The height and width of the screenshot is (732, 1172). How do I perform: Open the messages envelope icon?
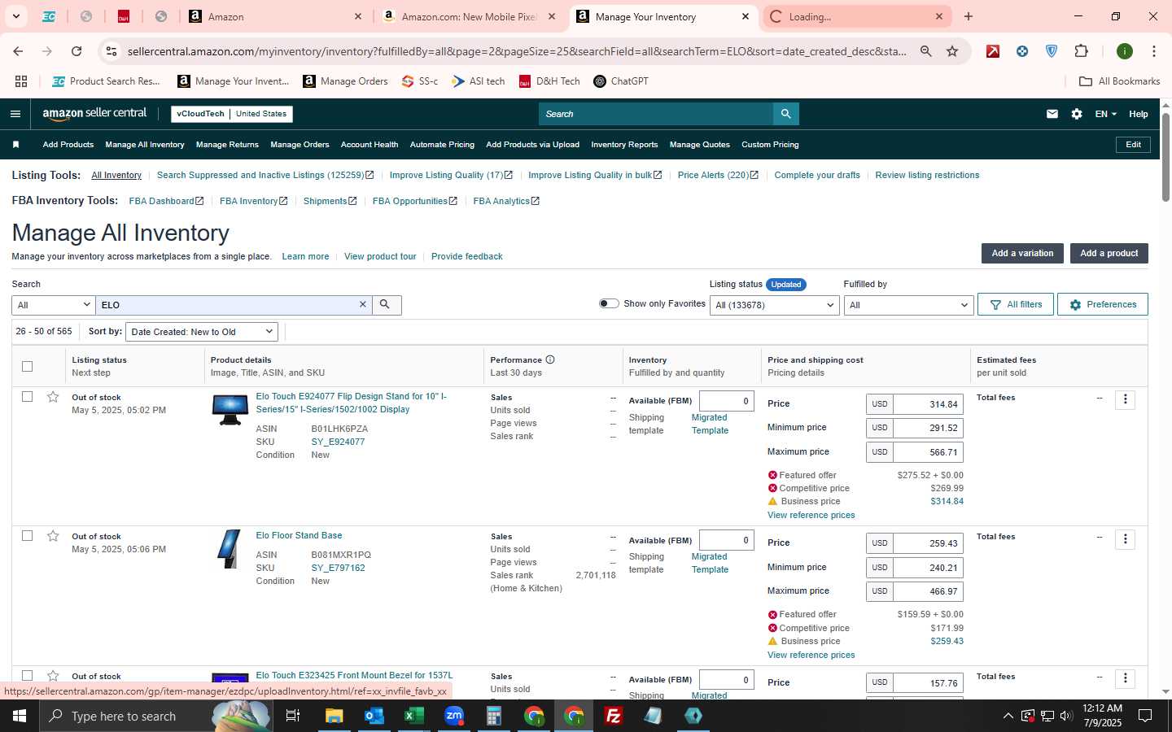1052,114
